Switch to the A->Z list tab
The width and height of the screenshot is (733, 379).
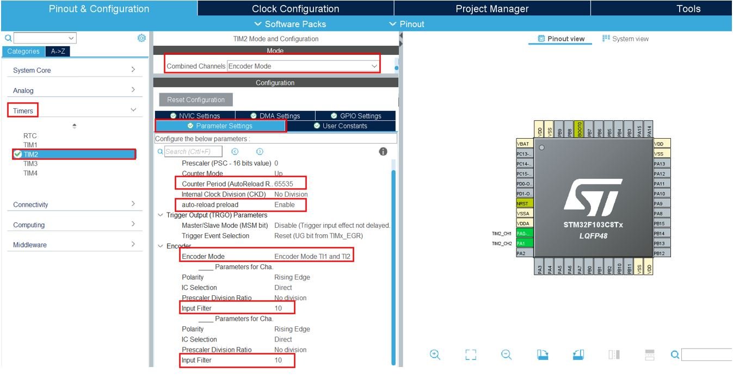[57, 51]
